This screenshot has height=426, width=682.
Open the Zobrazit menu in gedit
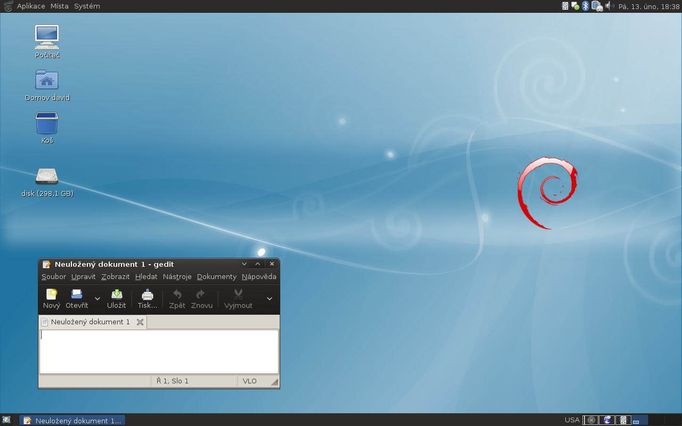[116, 276]
